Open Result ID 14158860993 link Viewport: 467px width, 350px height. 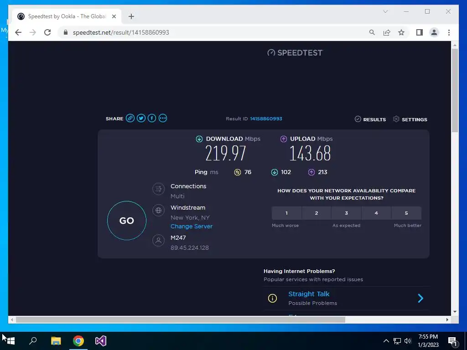(x=266, y=118)
